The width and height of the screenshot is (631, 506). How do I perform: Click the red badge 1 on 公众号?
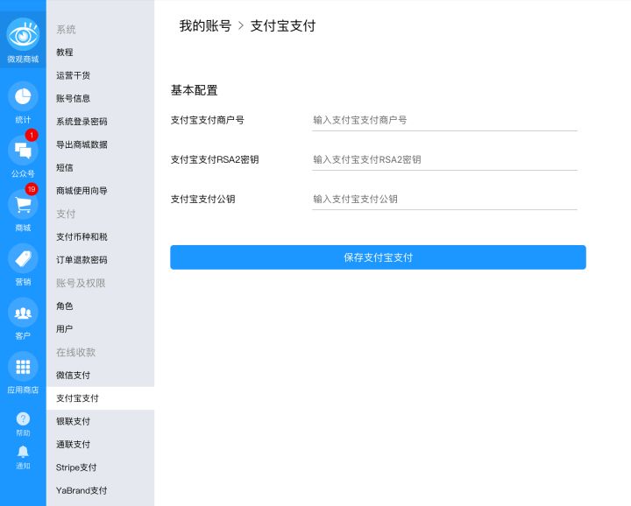32,135
